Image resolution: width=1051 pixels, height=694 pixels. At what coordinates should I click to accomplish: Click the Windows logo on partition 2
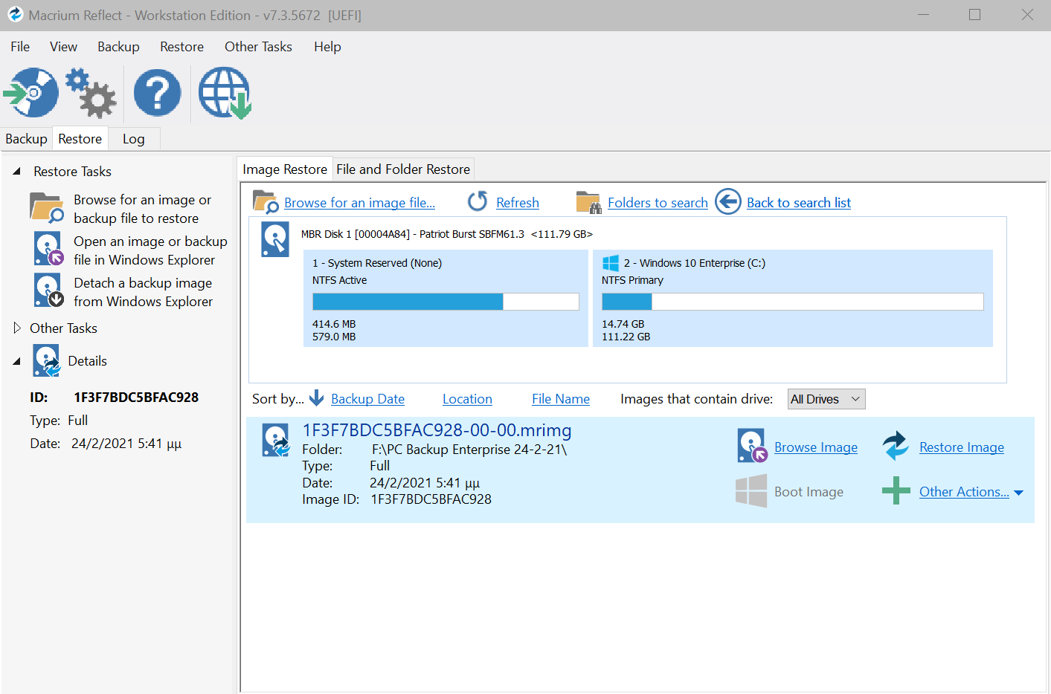(x=611, y=263)
